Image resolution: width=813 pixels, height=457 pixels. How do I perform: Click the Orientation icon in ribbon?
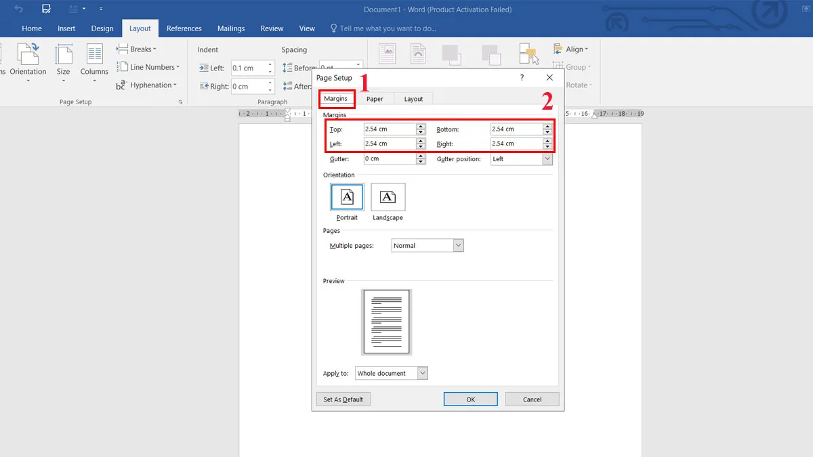(x=28, y=58)
